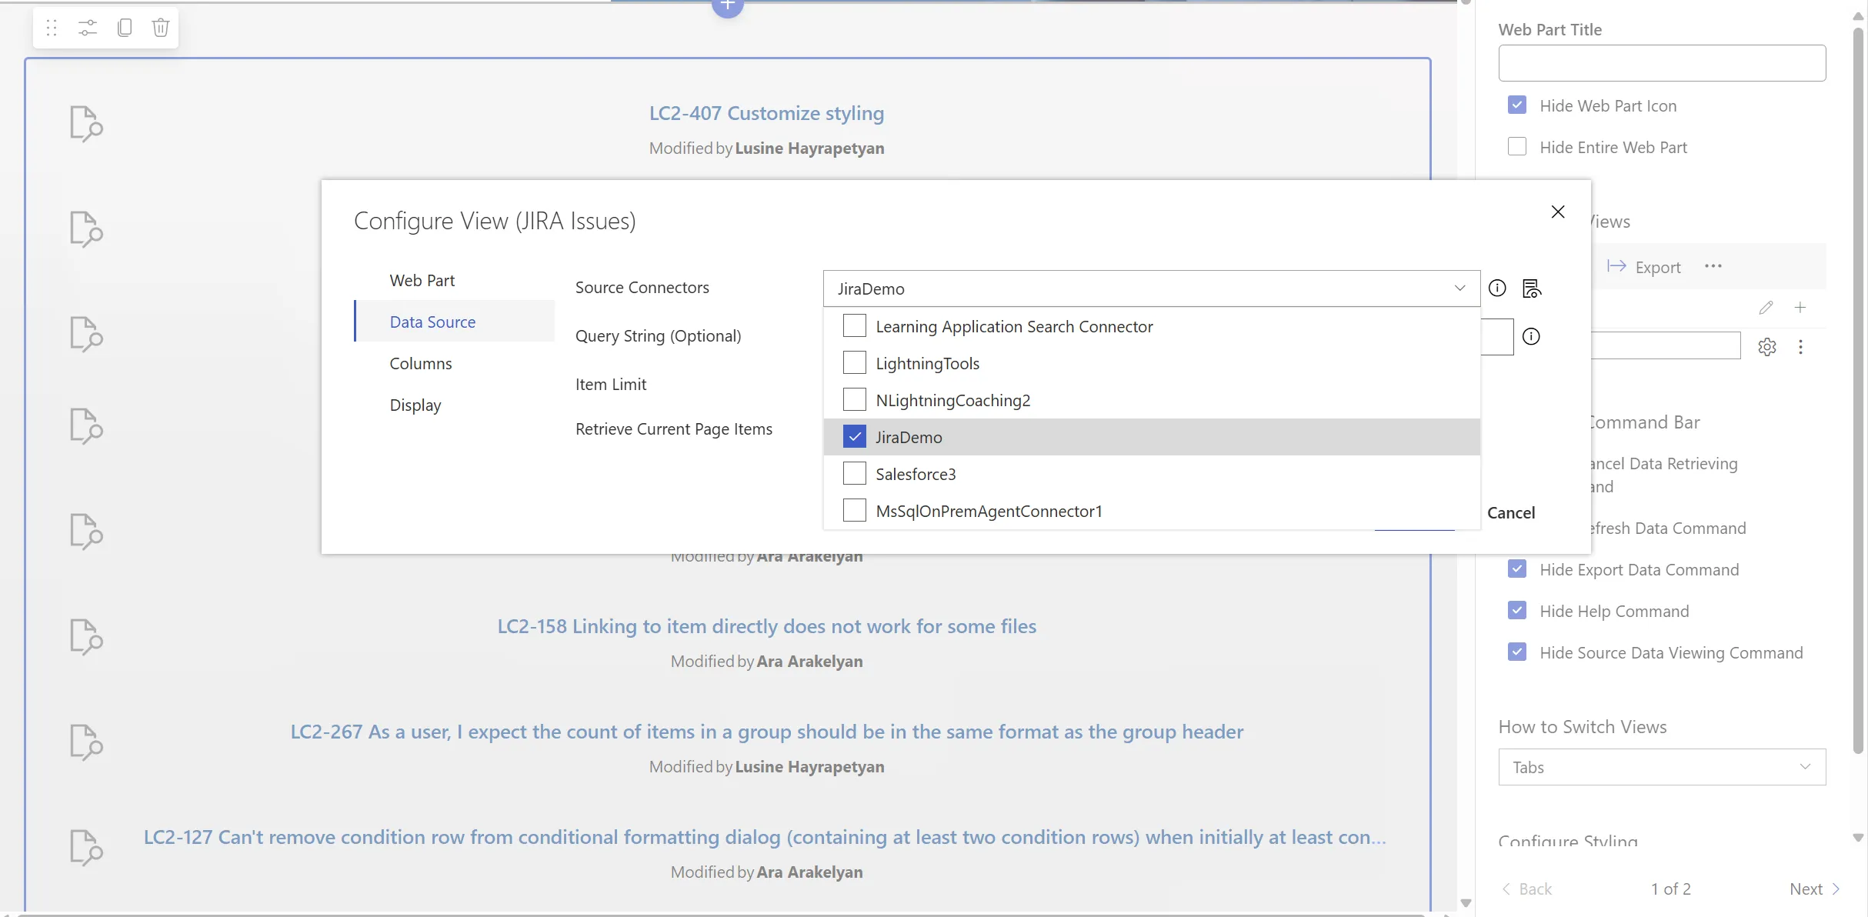The image size is (1868, 917).
Task: Enable Hide Entire Web Part checkbox
Action: pyautogui.click(x=1517, y=147)
